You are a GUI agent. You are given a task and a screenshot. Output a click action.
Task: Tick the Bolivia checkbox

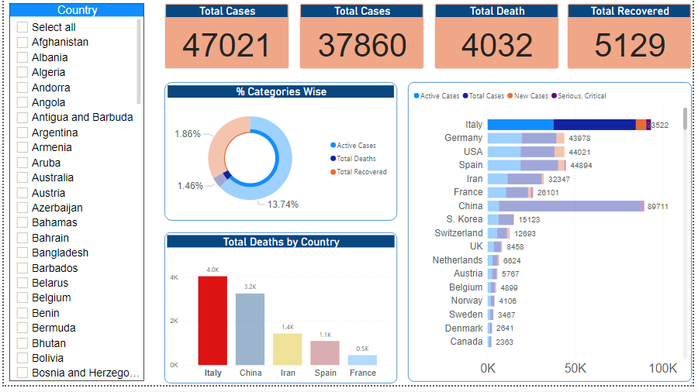click(22, 358)
